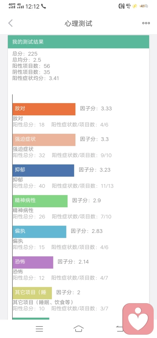157x338 pixels.
Task: Go to Android home screen icon
Action: [x=78, y=329]
